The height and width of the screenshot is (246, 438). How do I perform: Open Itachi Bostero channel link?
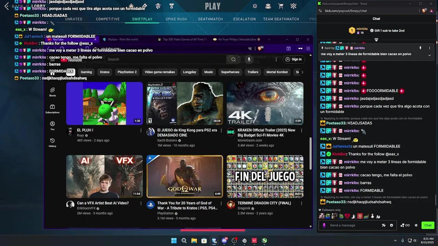pyautogui.click(x=167, y=140)
